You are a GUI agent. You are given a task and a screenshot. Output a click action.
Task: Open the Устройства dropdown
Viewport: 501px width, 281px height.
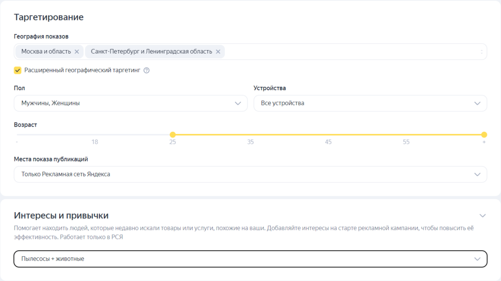[370, 103]
